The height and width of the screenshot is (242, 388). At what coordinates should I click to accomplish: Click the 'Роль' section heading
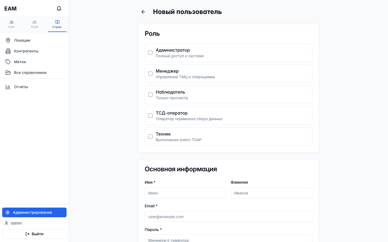click(152, 34)
